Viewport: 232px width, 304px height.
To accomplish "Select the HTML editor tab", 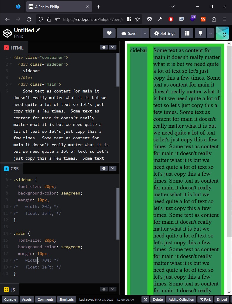I will pos(14,48).
